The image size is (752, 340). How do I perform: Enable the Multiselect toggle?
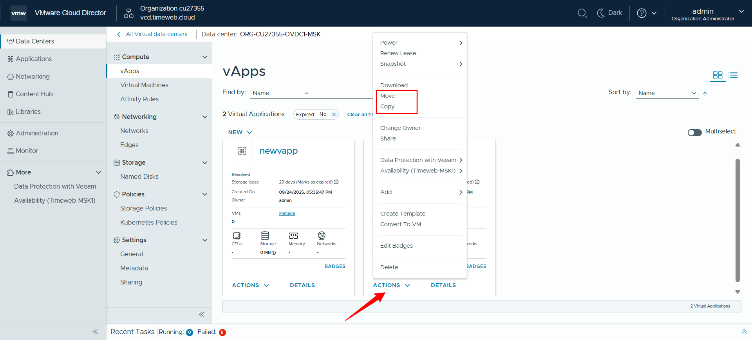694,132
